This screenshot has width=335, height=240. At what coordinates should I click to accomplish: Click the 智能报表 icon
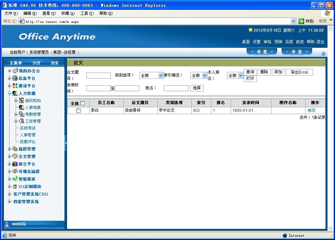(x=15, y=179)
